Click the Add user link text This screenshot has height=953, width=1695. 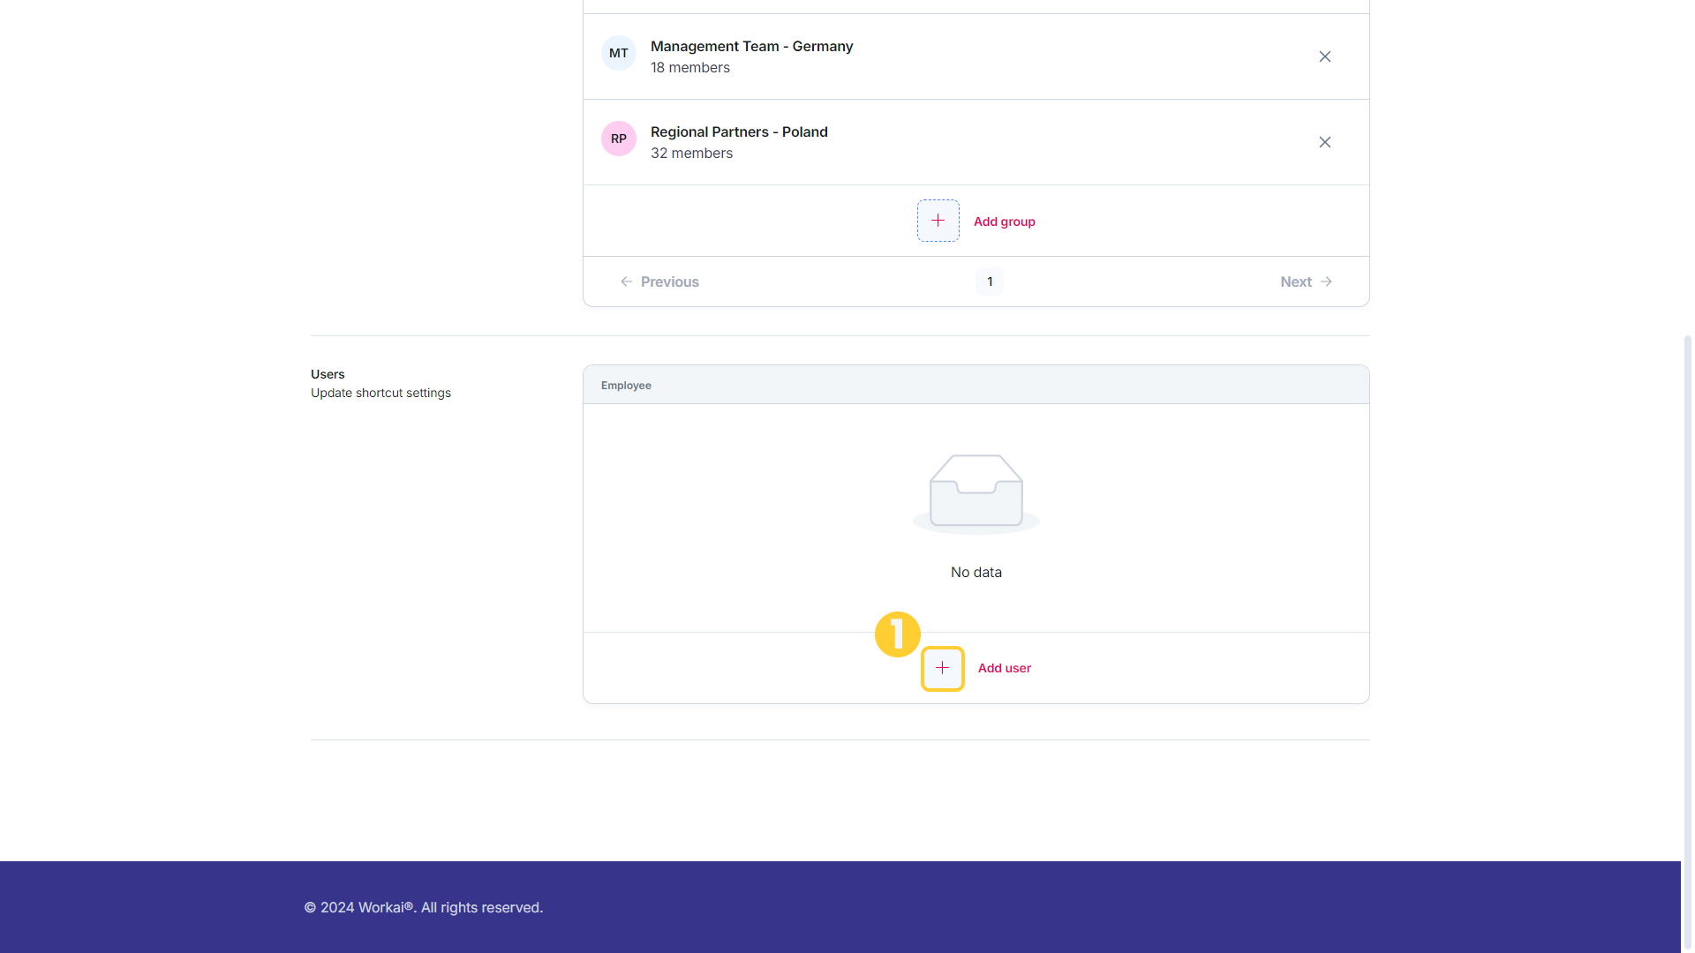tap(1004, 668)
